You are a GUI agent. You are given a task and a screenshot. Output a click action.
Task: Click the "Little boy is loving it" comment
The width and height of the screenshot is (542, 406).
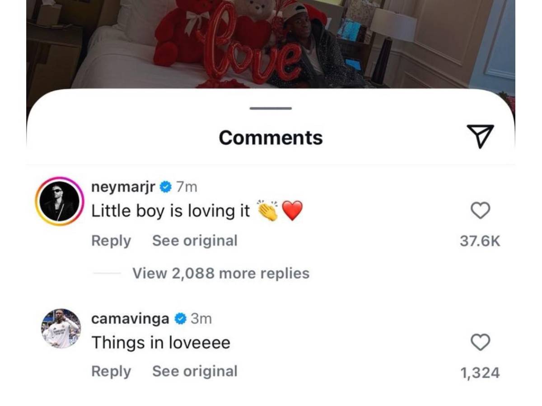click(171, 211)
